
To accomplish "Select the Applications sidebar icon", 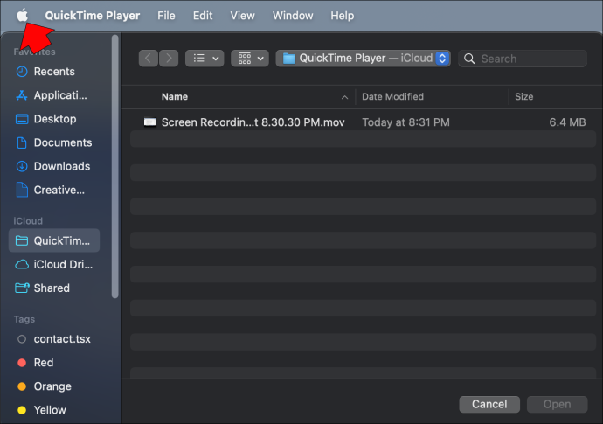I will (x=22, y=95).
